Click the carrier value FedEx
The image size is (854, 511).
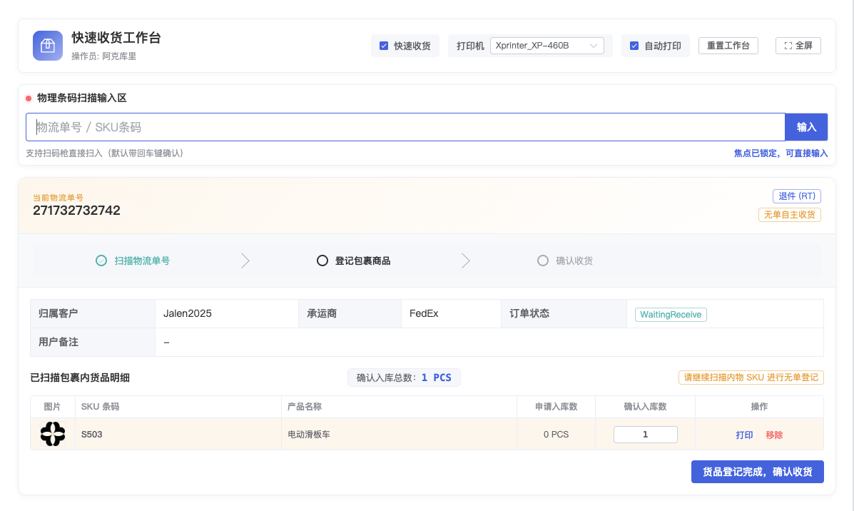424,313
